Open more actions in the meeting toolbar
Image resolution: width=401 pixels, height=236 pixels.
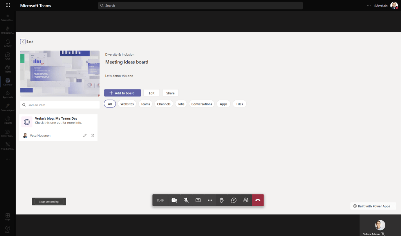pyautogui.click(x=210, y=200)
